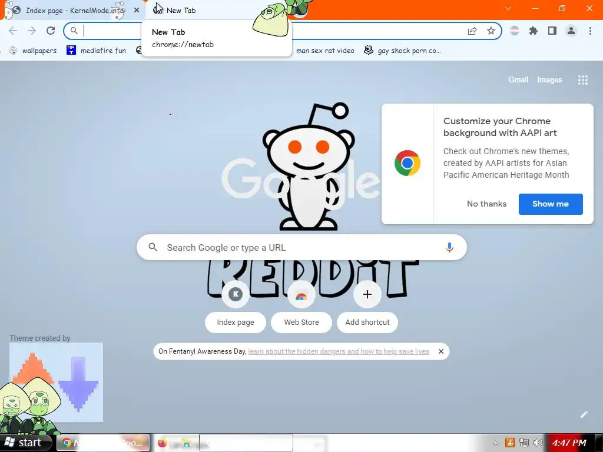This screenshot has height=452, width=603.
Task: Launch Firefox from the taskbar
Action: [162, 443]
